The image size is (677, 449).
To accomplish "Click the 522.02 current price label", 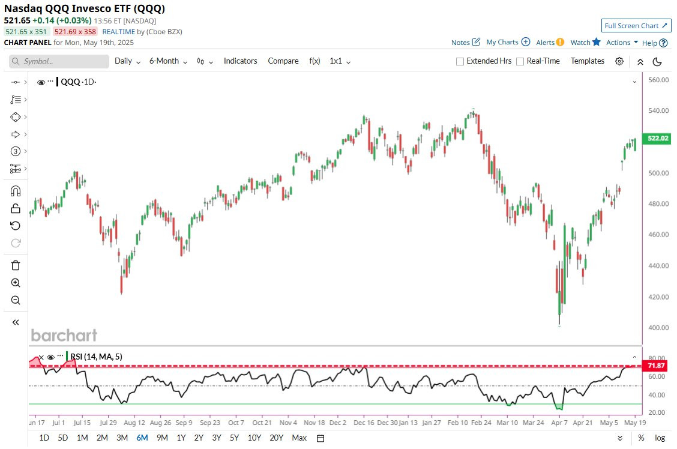I will click(x=657, y=138).
